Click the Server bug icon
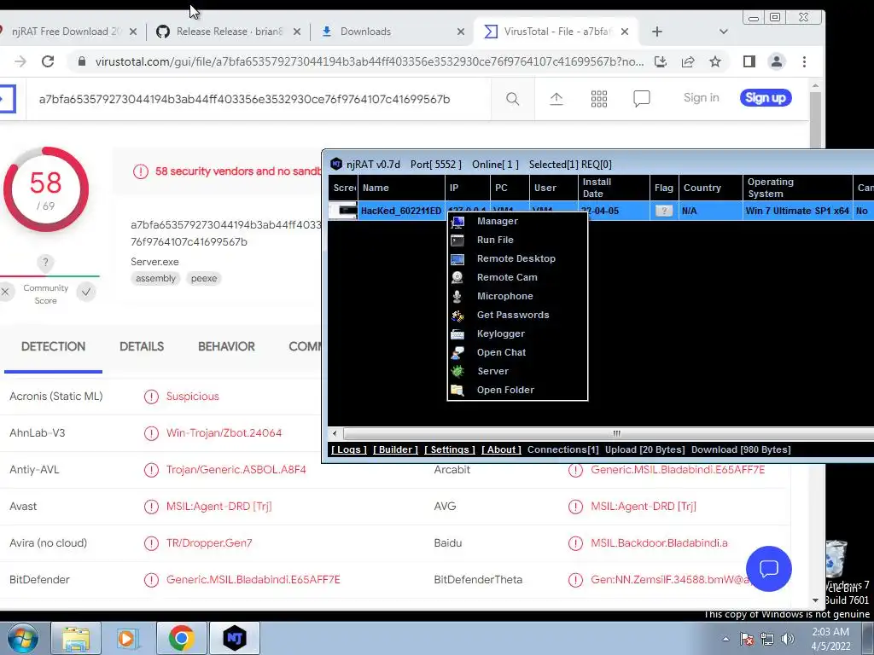 click(x=457, y=372)
